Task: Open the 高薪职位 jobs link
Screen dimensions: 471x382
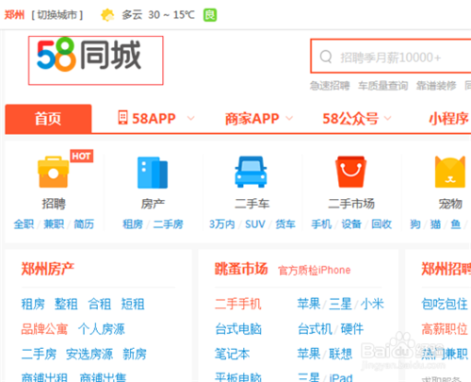Action: point(445,329)
